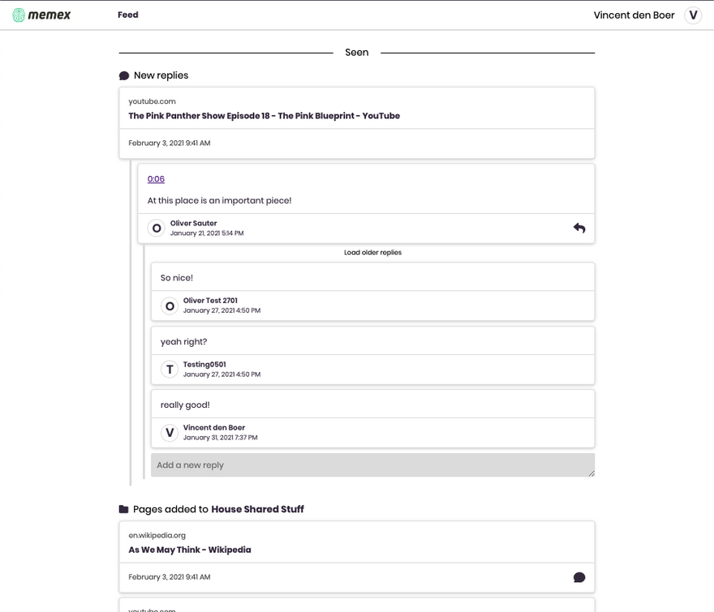Screen dimensions: 714x612
Task: Open the Feed tab in header
Action: click(127, 15)
